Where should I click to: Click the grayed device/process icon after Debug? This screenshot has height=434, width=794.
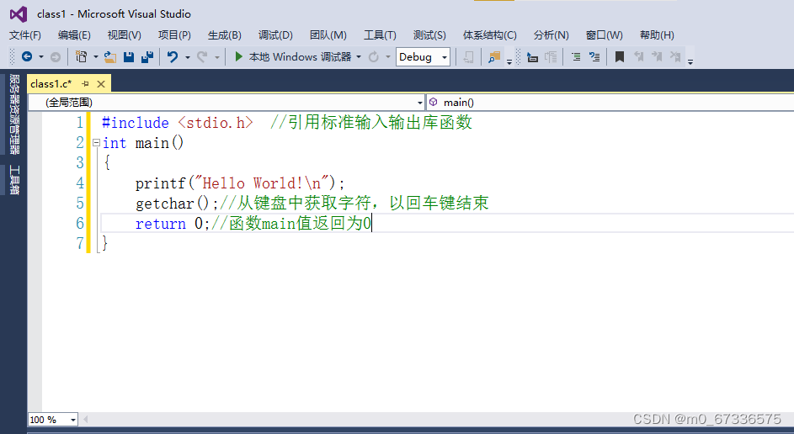pos(469,57)
